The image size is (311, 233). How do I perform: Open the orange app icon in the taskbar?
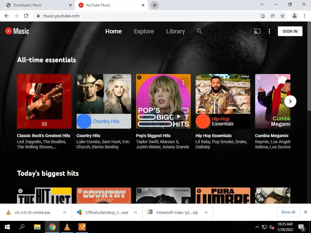click(x=82, y=227)
